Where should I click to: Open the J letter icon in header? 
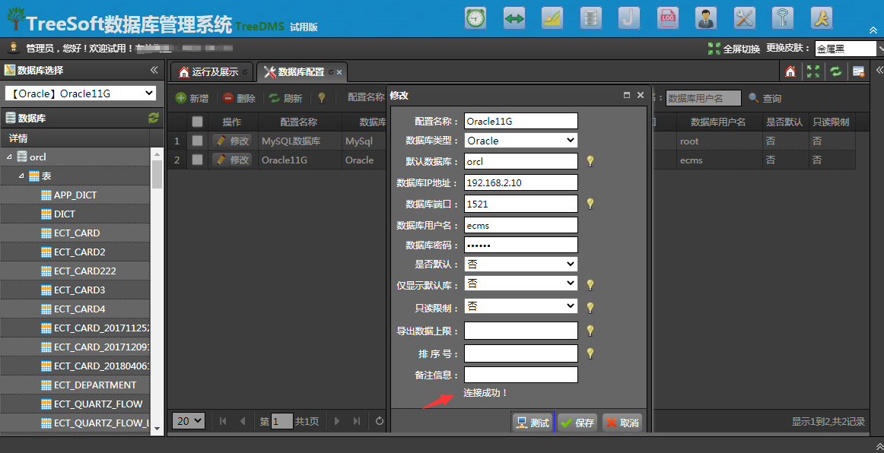pos(629,18)
